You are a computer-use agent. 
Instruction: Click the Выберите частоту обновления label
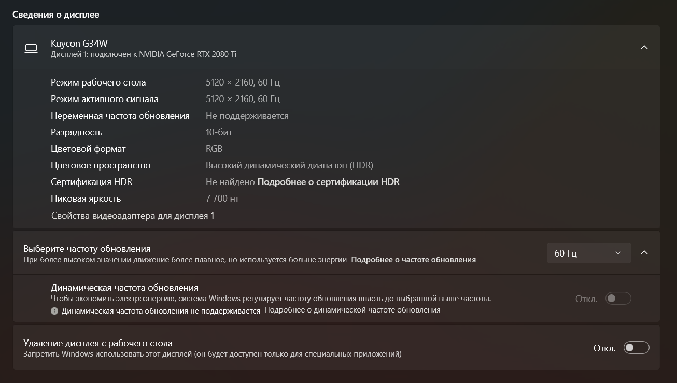87,249
